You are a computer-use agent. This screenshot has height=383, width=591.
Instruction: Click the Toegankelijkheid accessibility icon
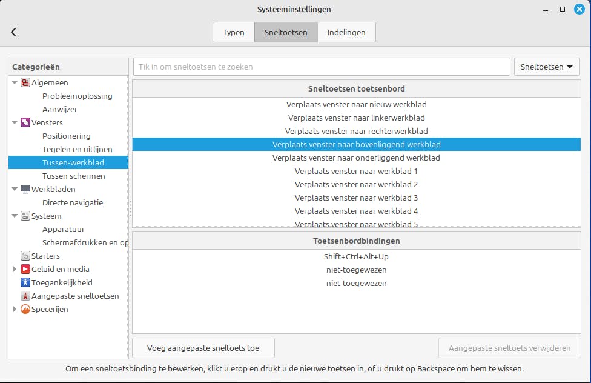click(25, 282)
